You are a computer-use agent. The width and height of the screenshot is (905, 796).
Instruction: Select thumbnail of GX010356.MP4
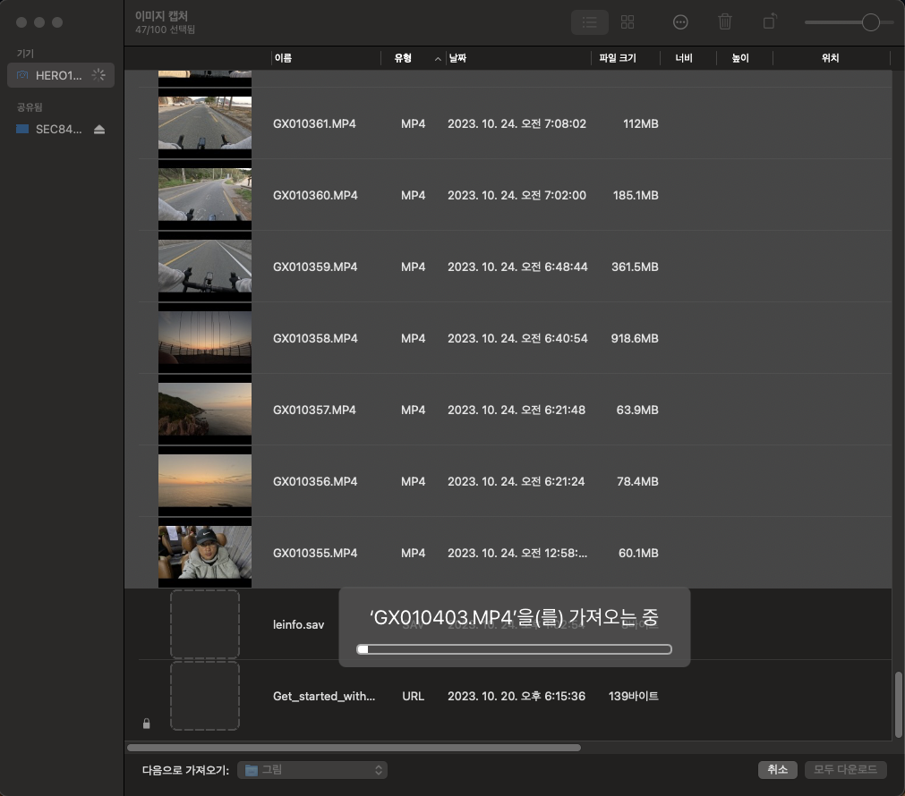(205, 481)
